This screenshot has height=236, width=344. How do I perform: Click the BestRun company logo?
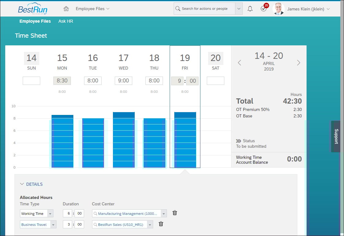coord(32,9)
